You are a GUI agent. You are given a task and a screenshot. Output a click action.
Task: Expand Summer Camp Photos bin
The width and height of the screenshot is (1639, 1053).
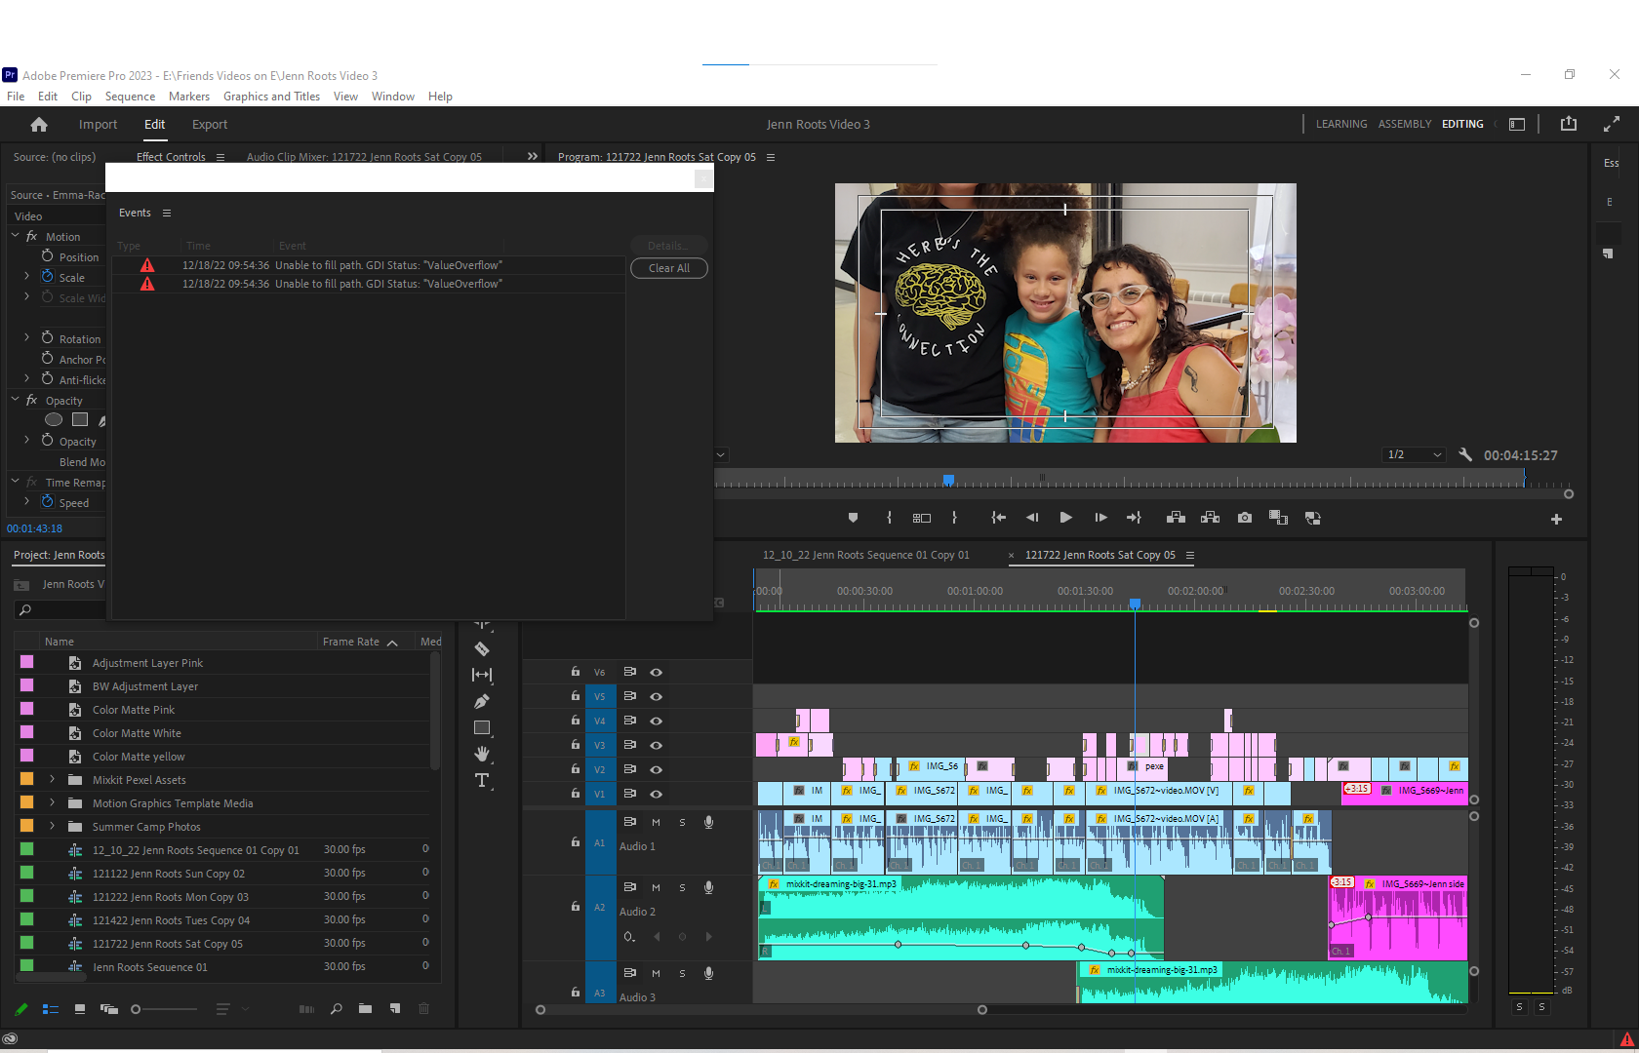coord(52,827)
